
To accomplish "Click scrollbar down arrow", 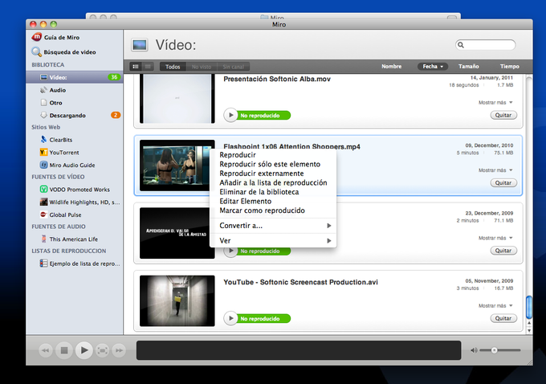I will coord(529,331).
